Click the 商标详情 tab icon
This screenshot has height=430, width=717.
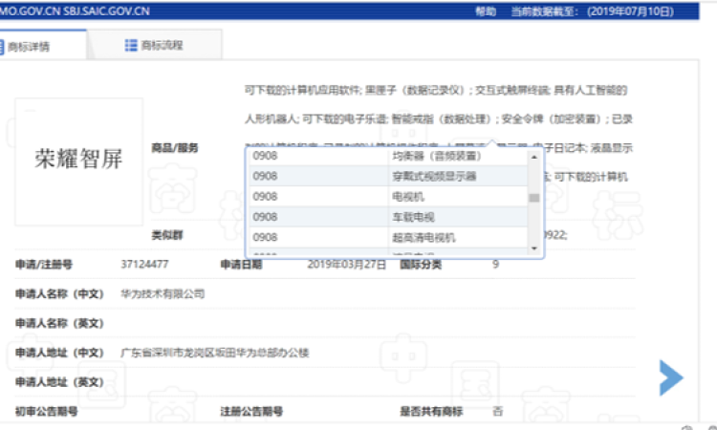tap(3, 46)
